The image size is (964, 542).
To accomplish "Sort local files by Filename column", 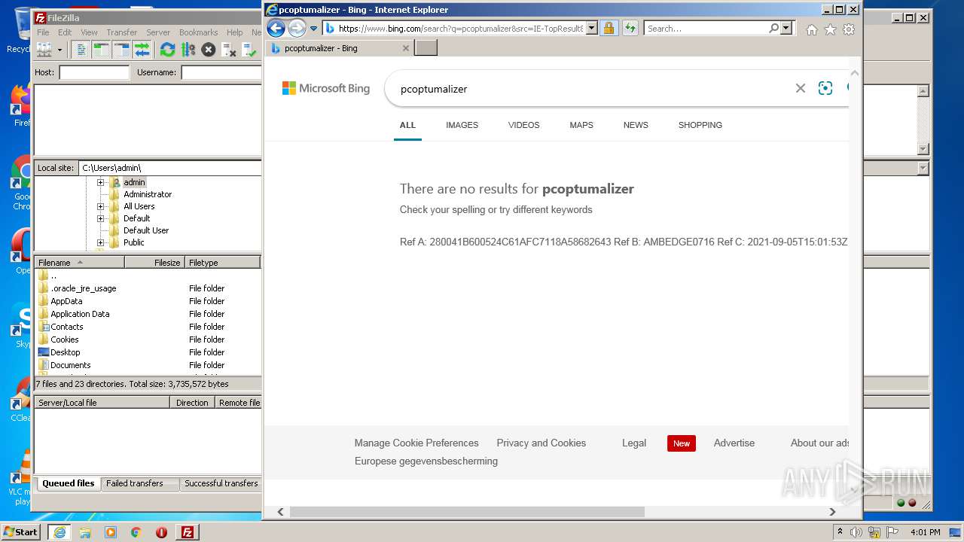I will pos(80,263).
